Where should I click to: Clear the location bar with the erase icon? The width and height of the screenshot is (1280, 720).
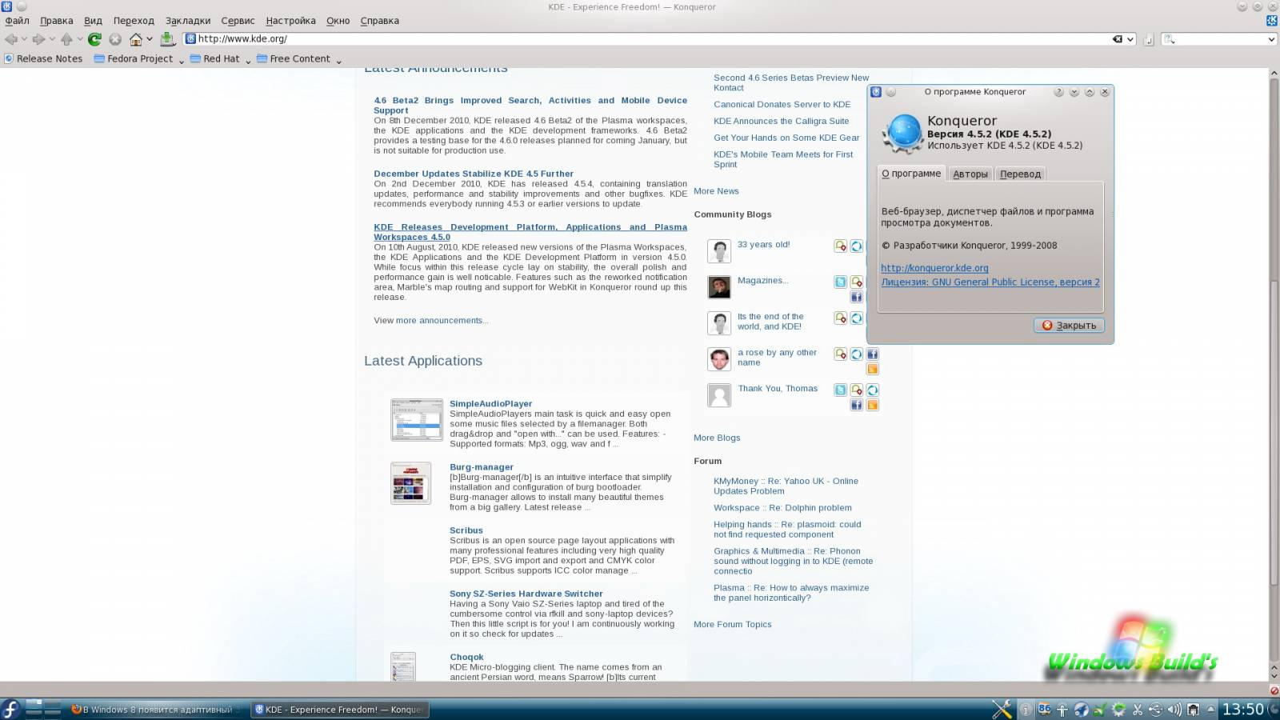click(1118, 38)
